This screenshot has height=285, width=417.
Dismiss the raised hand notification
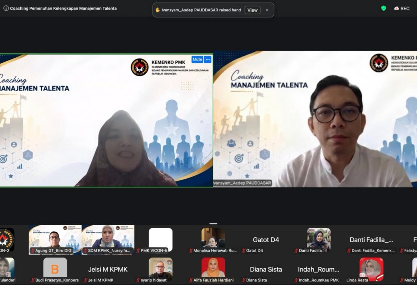[x=267, y=10]
